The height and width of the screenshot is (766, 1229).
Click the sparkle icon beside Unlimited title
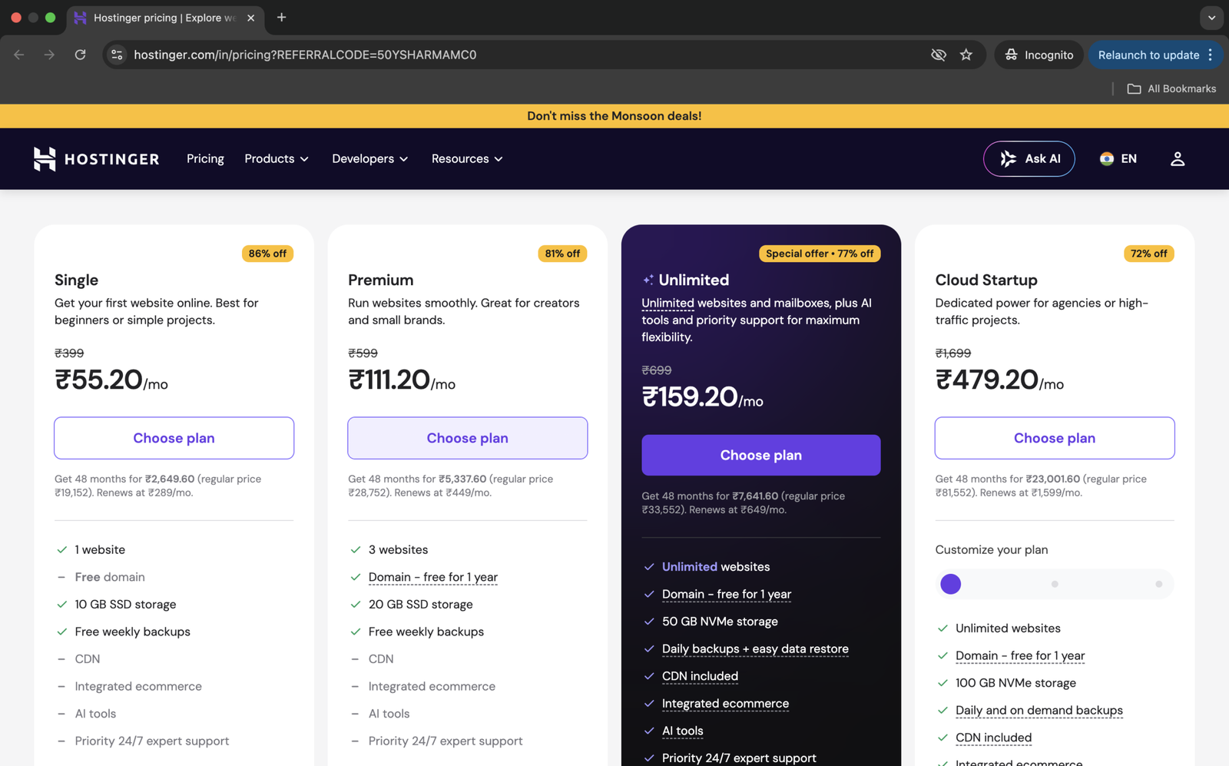(648, 280)
